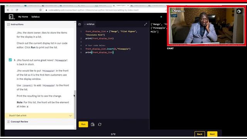The image size is (247, 139).
Task: Click the "# Your code below:" comment line
Action: pyautogui.click(x=96, y=46)
